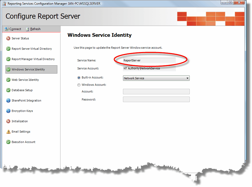Open the Database Setup page
The width and height of the screenshot is (252, 187).
[22, 90]
